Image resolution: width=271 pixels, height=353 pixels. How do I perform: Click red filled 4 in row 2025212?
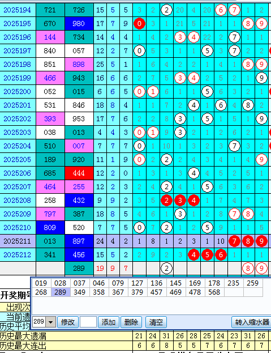(x=193, y=254)
